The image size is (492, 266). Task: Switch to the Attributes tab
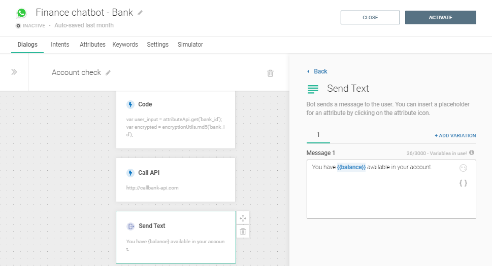pos(92,45)
